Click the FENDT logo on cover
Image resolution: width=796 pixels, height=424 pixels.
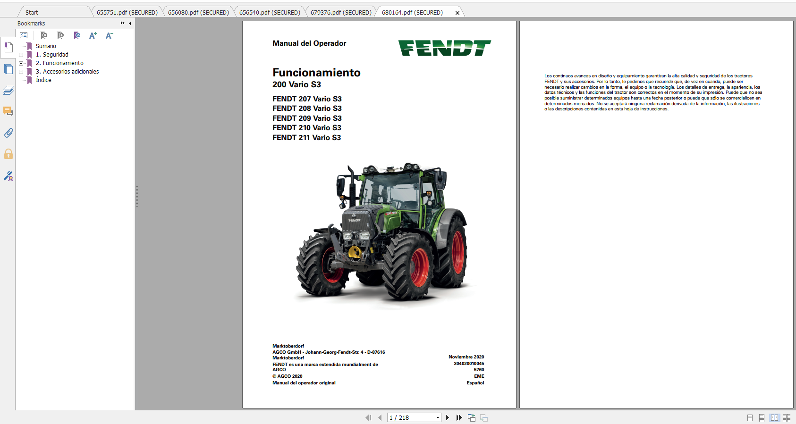(x=444, y=48)
